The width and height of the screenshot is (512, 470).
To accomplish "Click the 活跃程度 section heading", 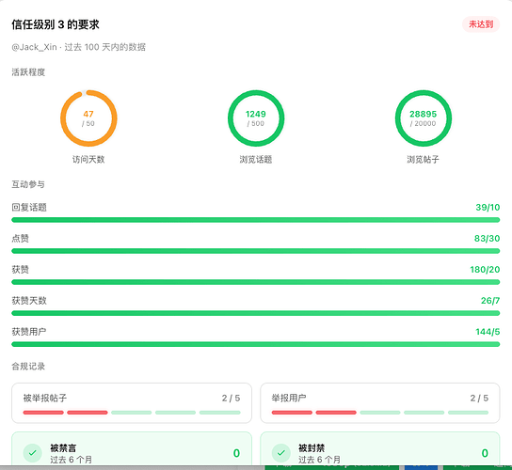I will point(28,72).
